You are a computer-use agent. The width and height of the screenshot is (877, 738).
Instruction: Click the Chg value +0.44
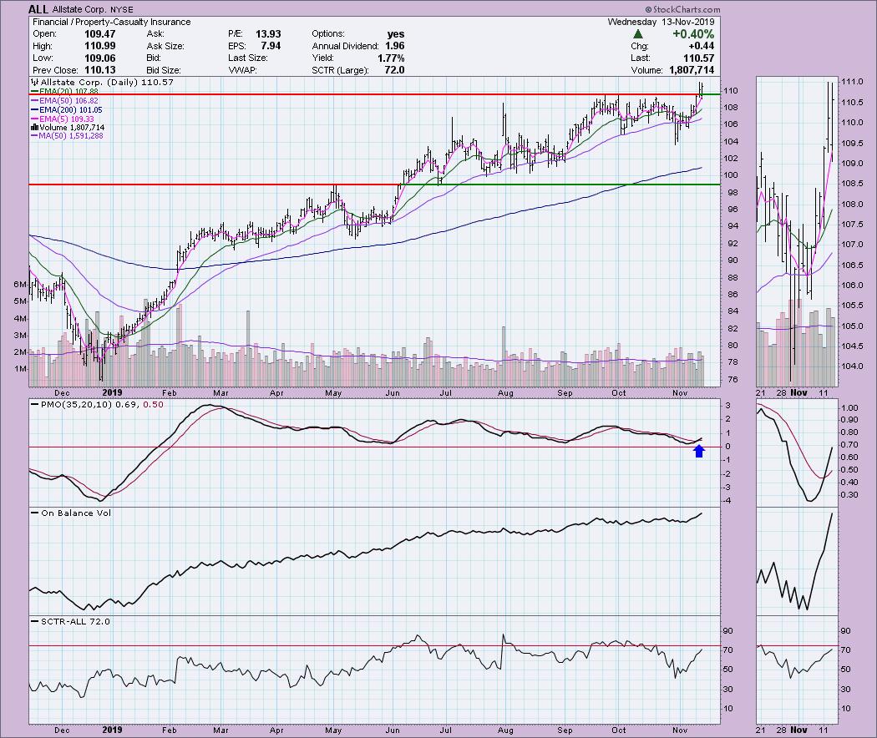702,46
